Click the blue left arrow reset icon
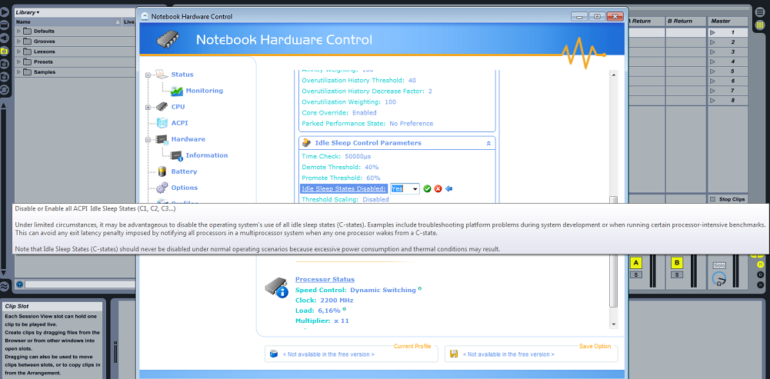The width and height of the screenshot is (770, 379). coord(448,189)
